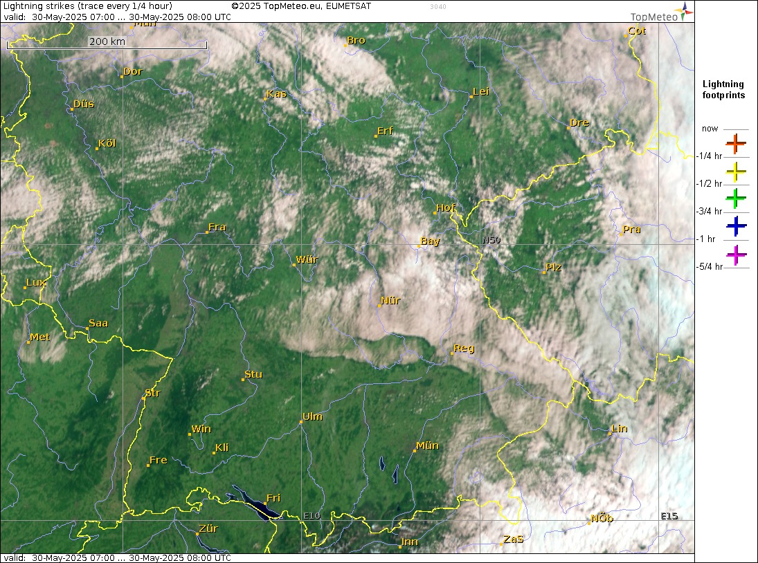Click the Reg city label
Viewport: 758px width, 563px height.
tap(464, 348)
